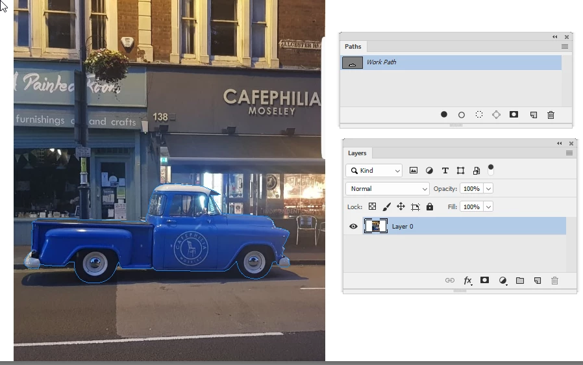Filter layers by adjustment layers icon
Screen dimensions: 583x365
click(429, 170)
